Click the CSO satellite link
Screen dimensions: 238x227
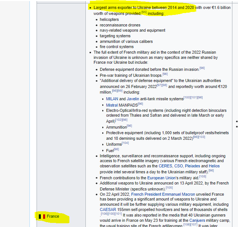coord(179,166)
